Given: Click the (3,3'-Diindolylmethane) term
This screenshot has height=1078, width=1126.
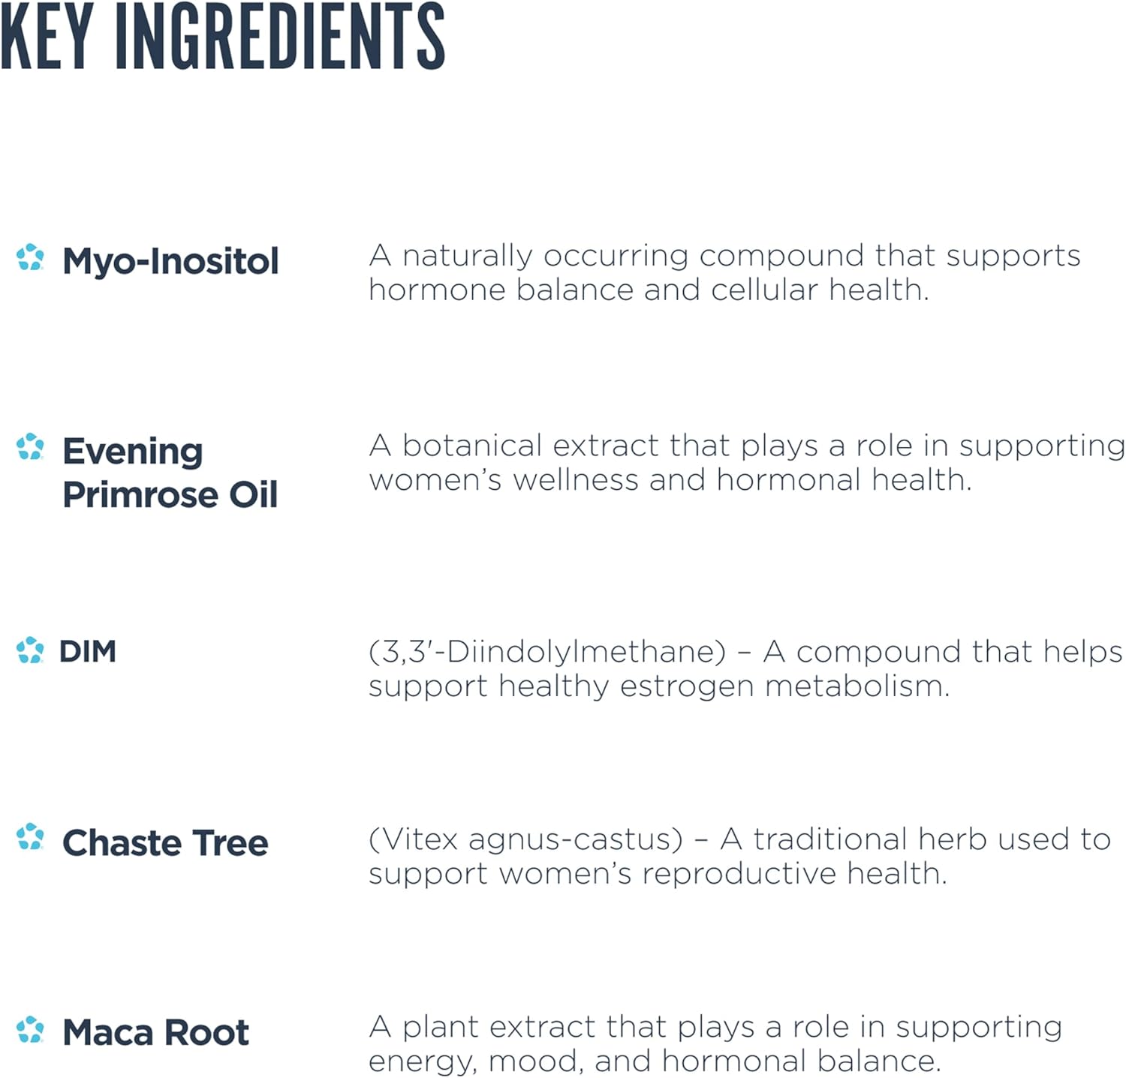Looking at the screenshot, I should 547,652.
